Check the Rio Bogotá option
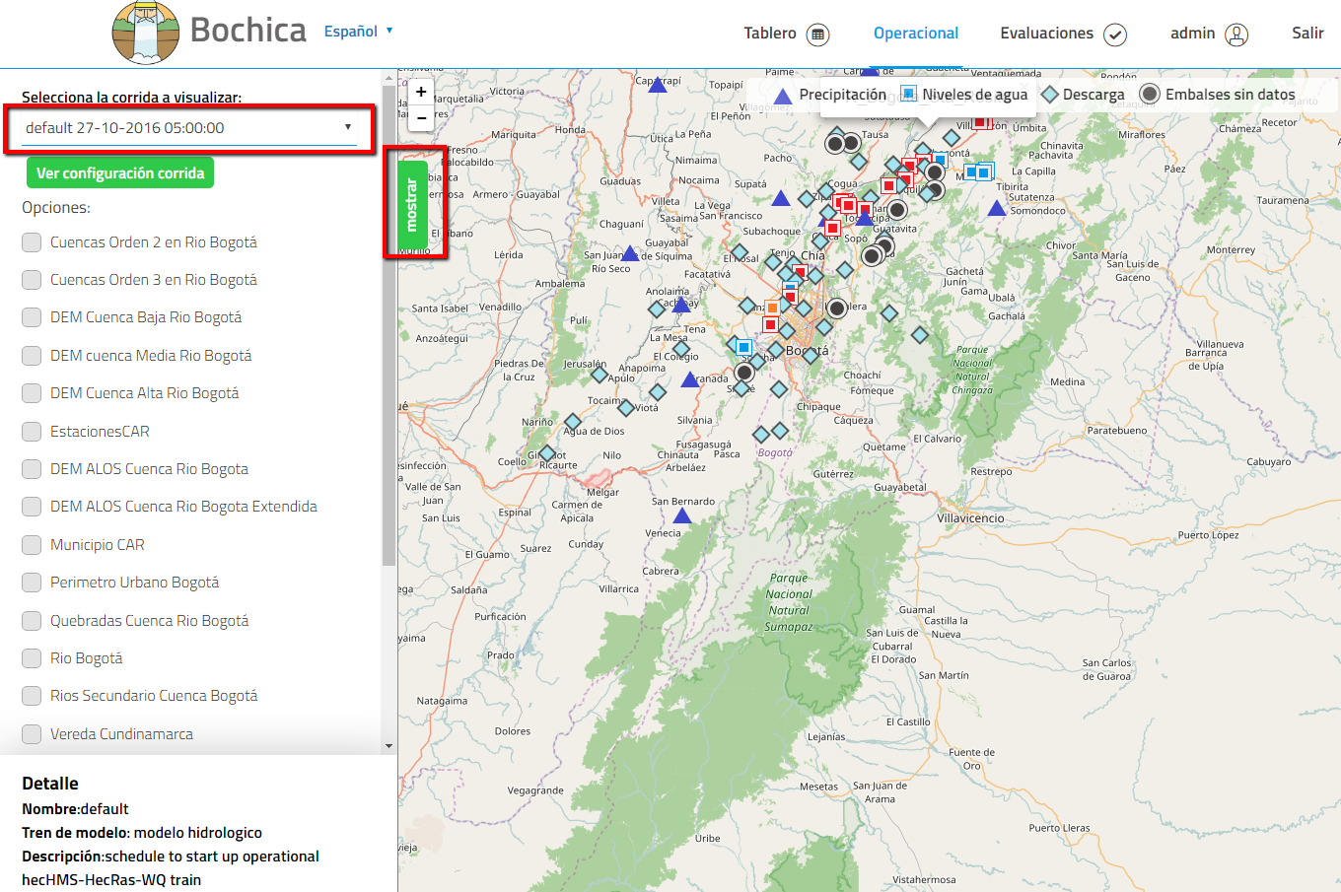 (x=32, y=658)
